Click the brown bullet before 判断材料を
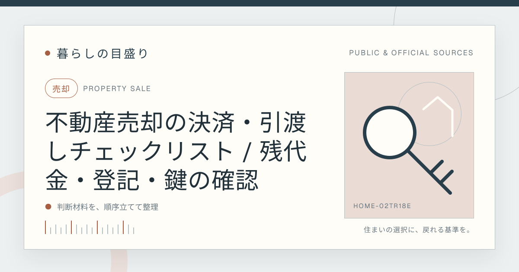 (x=48, y=207)
